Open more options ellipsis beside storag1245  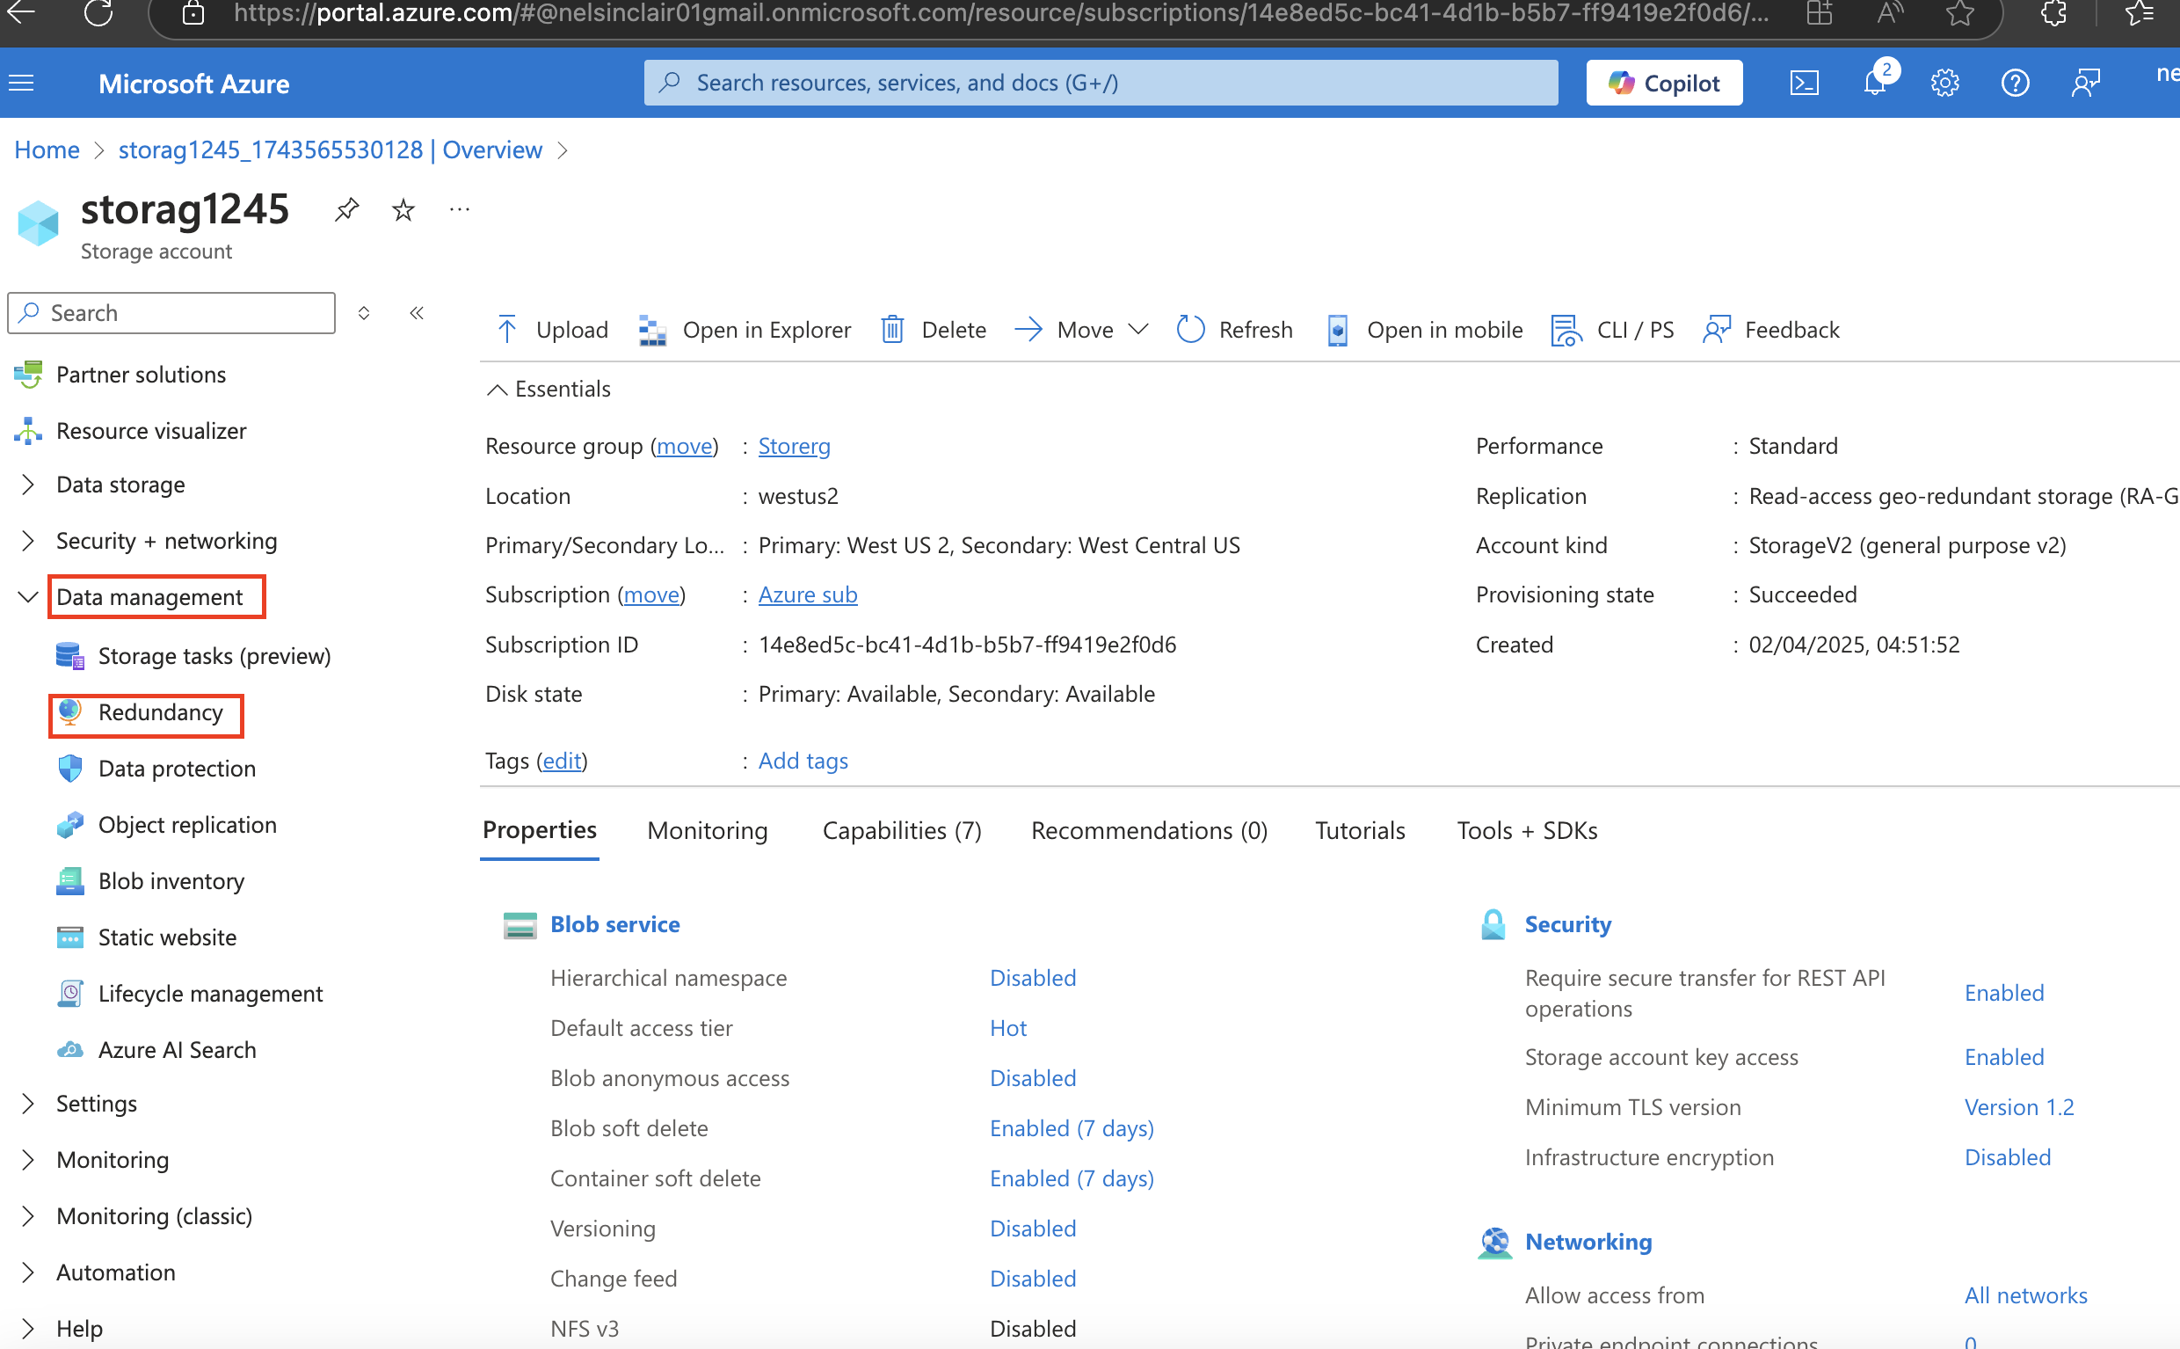(459, 209)
